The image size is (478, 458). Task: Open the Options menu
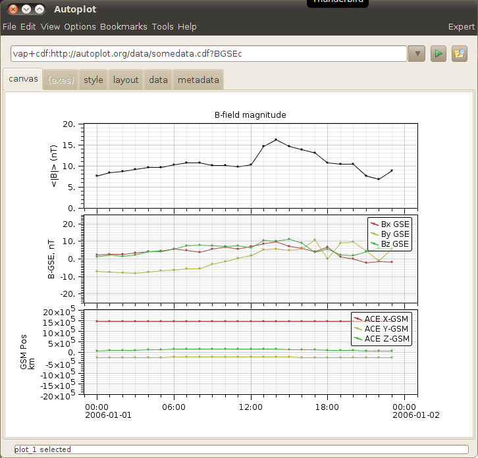(80, 26)
